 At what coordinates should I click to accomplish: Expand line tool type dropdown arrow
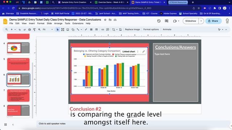pos(81,30)
